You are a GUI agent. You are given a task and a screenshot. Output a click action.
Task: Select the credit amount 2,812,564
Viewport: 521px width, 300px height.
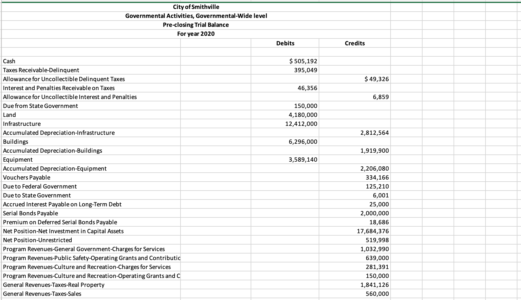coord(375,133)
